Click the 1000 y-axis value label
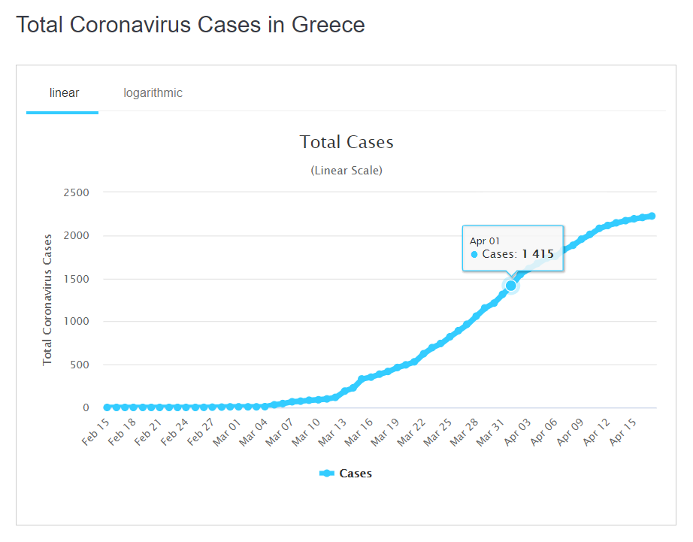693x542 pixels. tap(74, 322)
